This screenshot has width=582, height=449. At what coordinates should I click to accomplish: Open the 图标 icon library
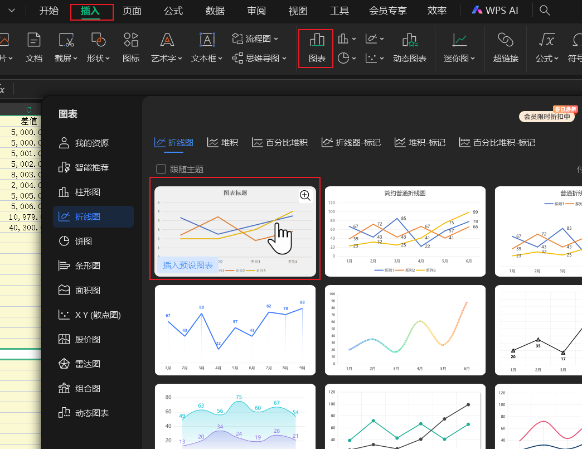click(131, 47)
